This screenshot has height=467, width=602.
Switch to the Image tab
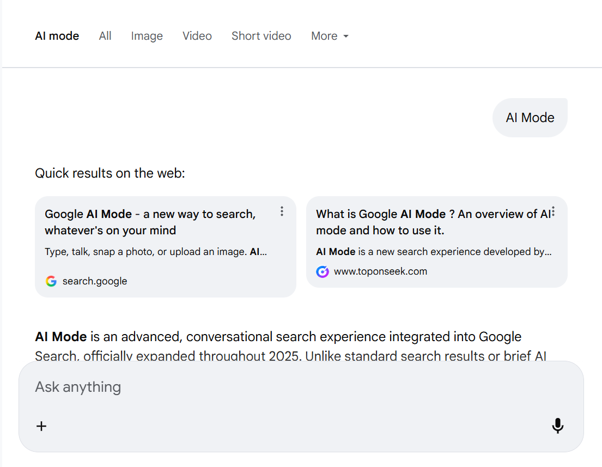(x=147, y=36)
